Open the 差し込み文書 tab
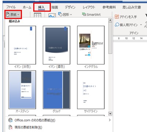Viewport: 147px width, 132px height. pos(132,7)
